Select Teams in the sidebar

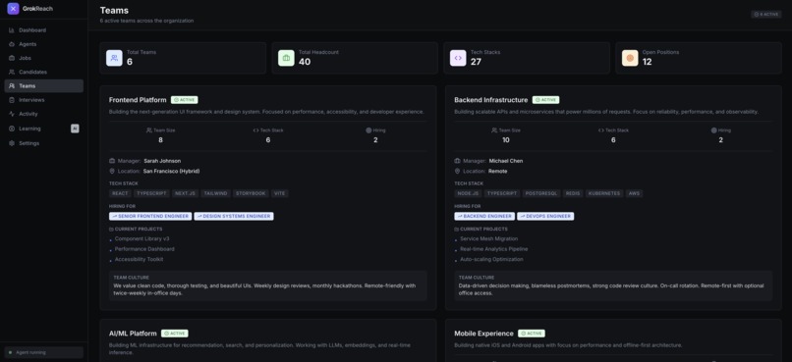coord(44,85)
